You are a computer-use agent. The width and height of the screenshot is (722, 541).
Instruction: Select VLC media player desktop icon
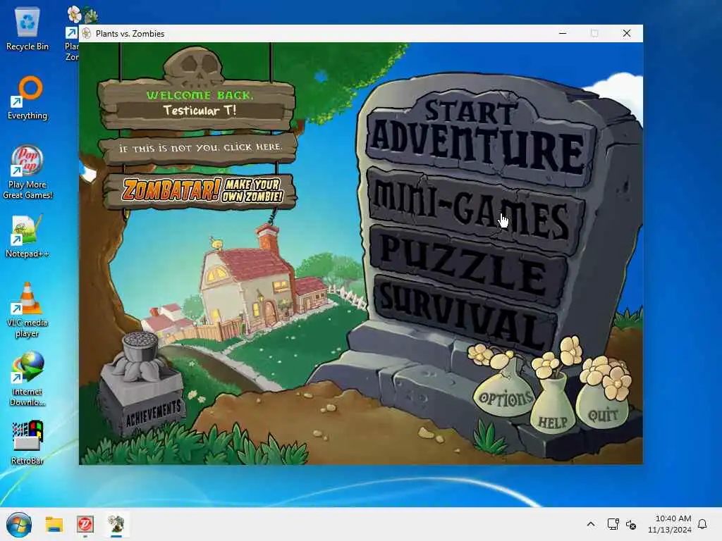click(27, 311)
